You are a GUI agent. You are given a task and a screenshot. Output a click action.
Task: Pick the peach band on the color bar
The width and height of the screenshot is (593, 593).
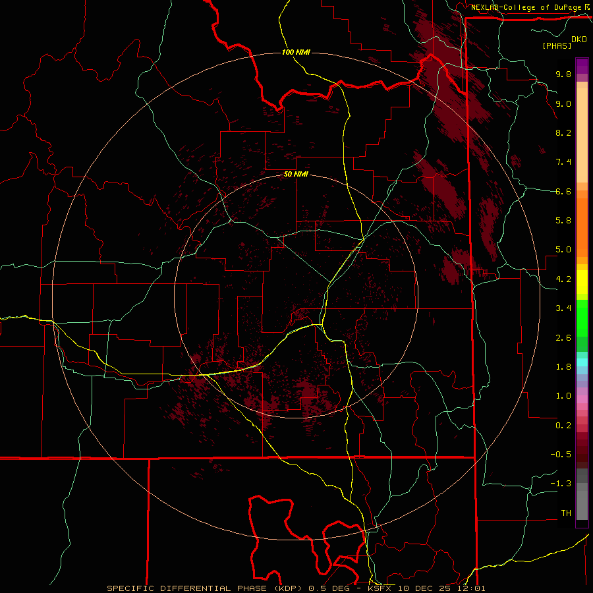click(582, 135)
